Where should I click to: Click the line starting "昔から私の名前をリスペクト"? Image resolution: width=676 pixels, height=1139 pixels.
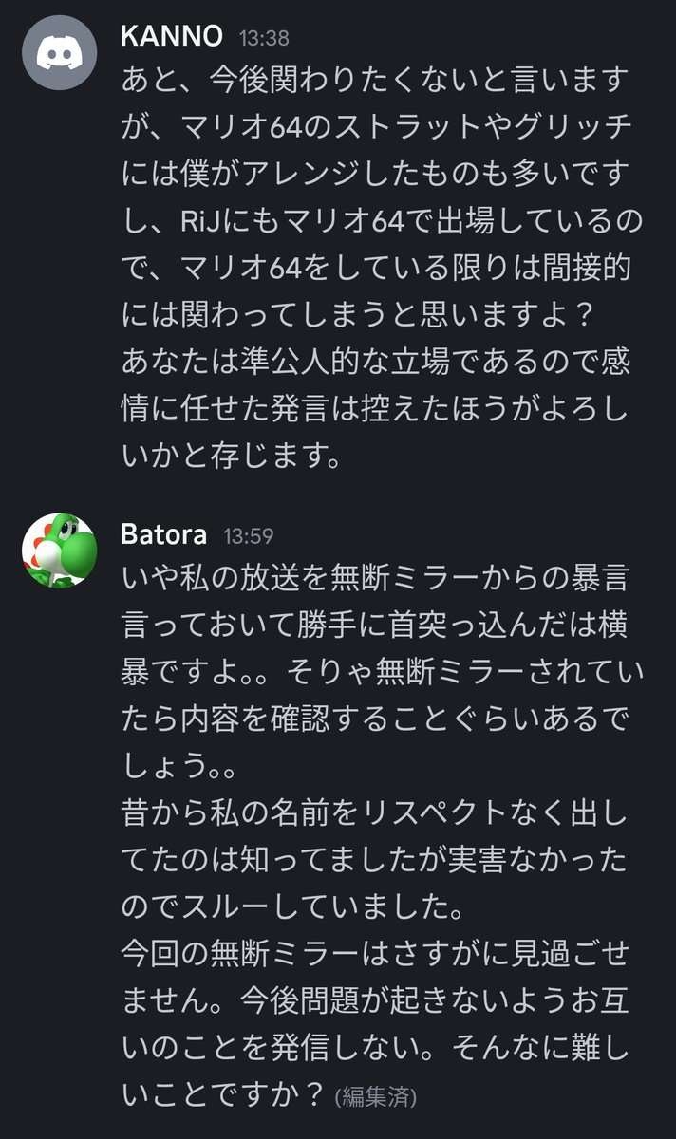pos(376,813)
